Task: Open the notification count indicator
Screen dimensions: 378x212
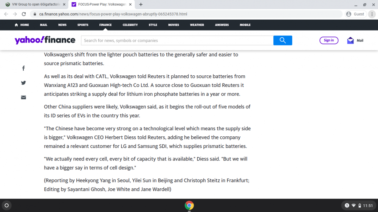Action: point(347,206)
